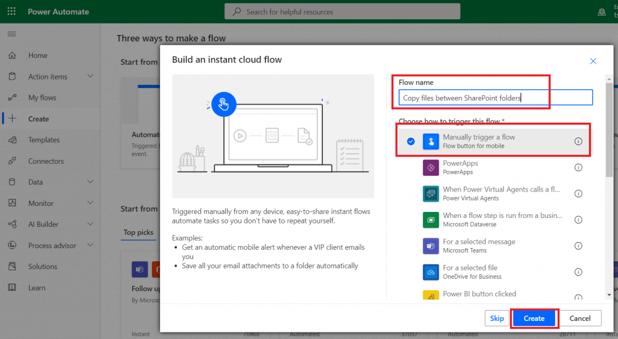Click the Skip button

(497, 318)
